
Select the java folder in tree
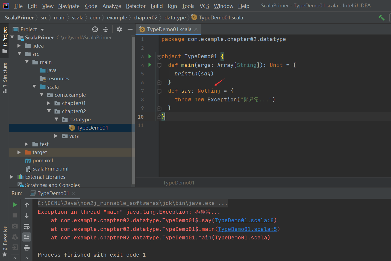pos(52,71)
